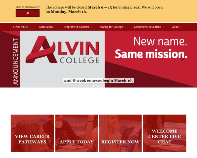
Task: Select the first carousel indicator dot
Action: pyautogui.click(x=94, y=86)
